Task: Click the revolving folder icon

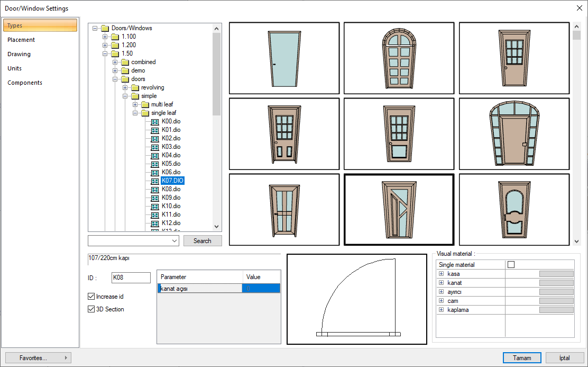Action: [x=135, y=87]
